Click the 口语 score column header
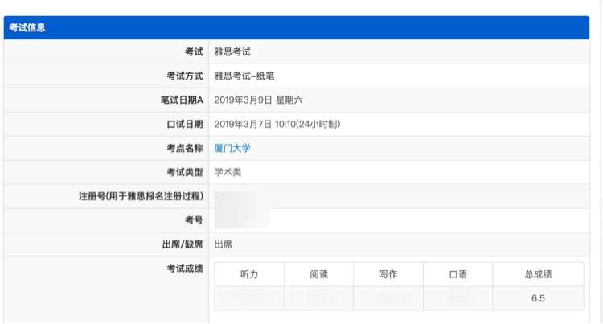This screenshot has width=603, height=324. (458, 274)
